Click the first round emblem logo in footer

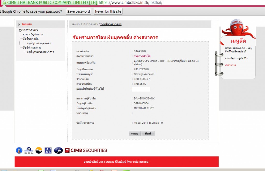coord(19,150)
